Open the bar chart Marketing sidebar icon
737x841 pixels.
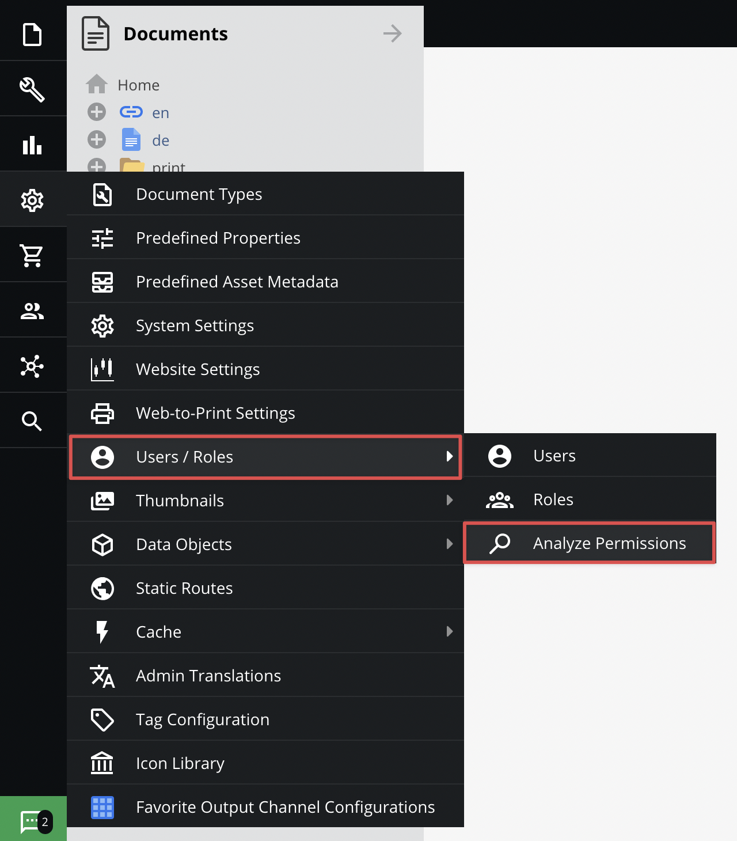tap(32, 145)
